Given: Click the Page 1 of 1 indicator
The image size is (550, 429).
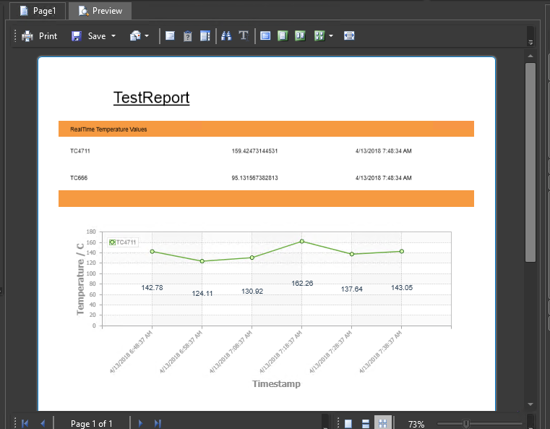Looking at the screenshot, I should [x=92, y=424].
